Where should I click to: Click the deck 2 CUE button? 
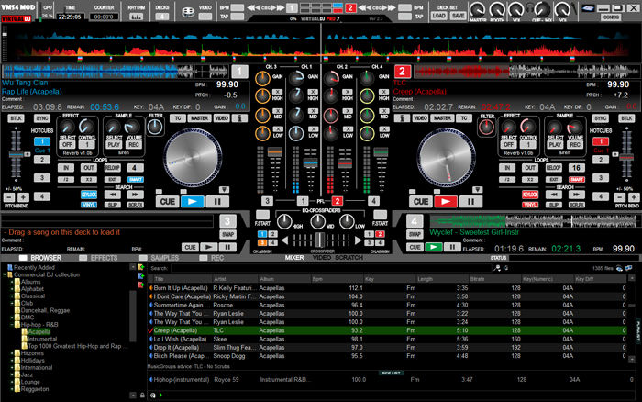421,202
